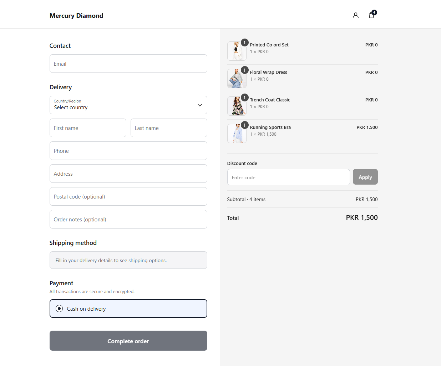Open the shopping bag cart icon

[371, 15]
